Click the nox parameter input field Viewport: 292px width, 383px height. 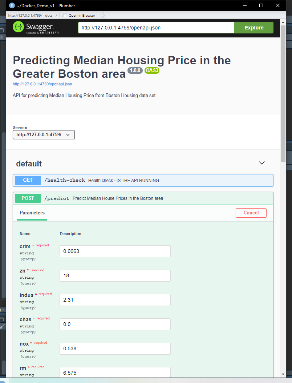115,348
